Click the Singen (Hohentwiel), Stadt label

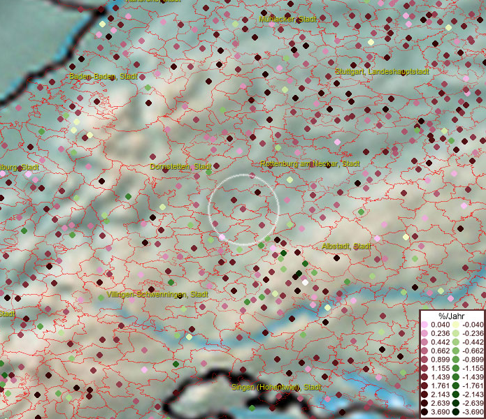click(276, 387)
